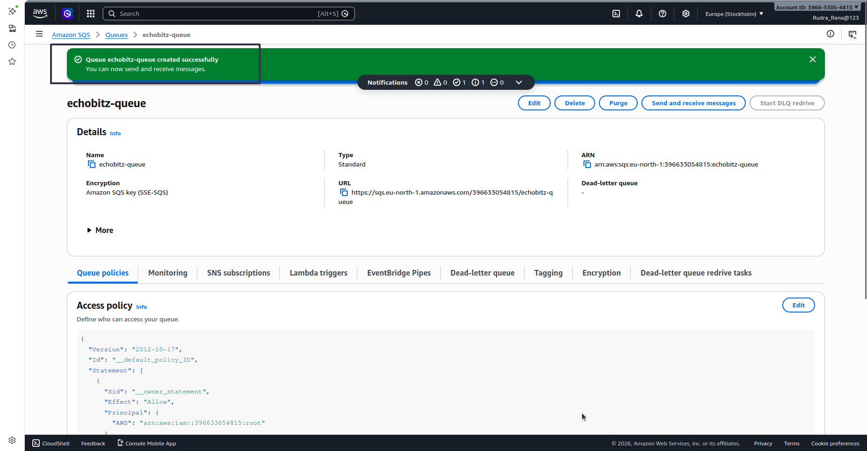Select the Tagging tab
The image size is (867, 451).
click(x=548, y=273)
